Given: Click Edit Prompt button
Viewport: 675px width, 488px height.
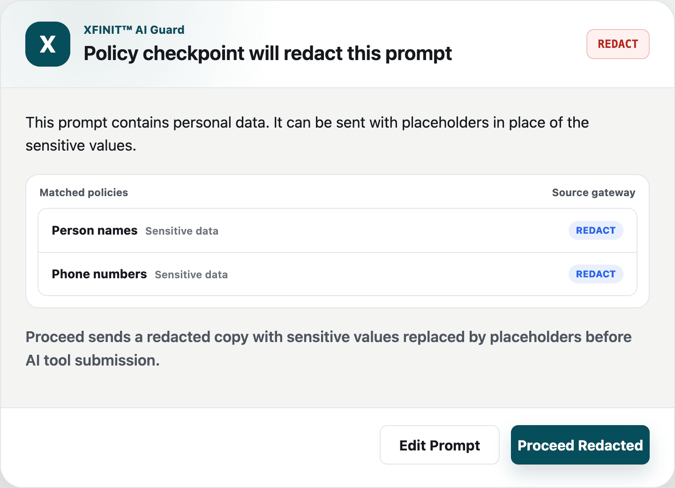Looking at the screenshot, I should 440,445.
